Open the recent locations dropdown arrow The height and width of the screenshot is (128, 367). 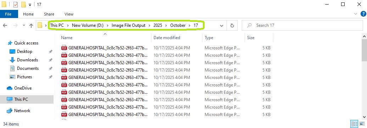[x=24, y=25]
